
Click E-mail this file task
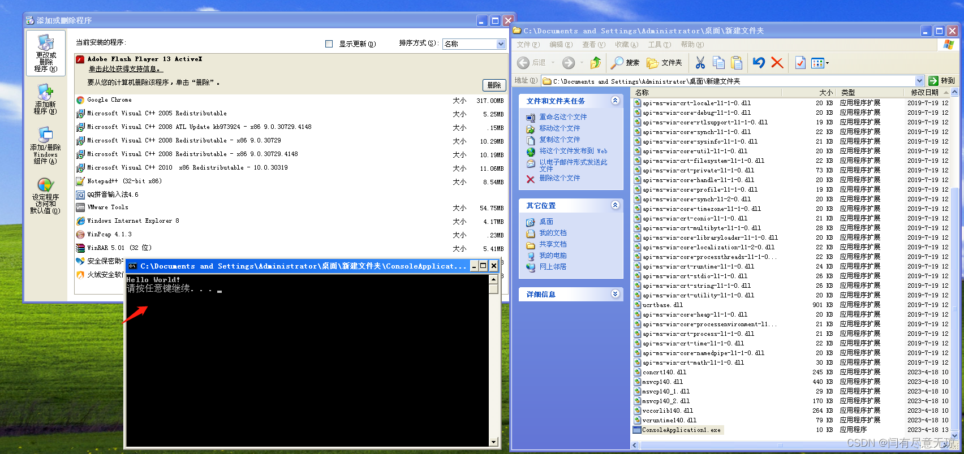(573, 165)
